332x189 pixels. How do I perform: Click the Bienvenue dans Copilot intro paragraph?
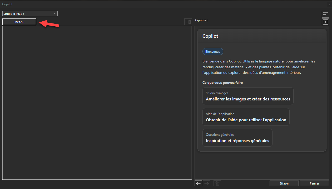click(259, 67)
